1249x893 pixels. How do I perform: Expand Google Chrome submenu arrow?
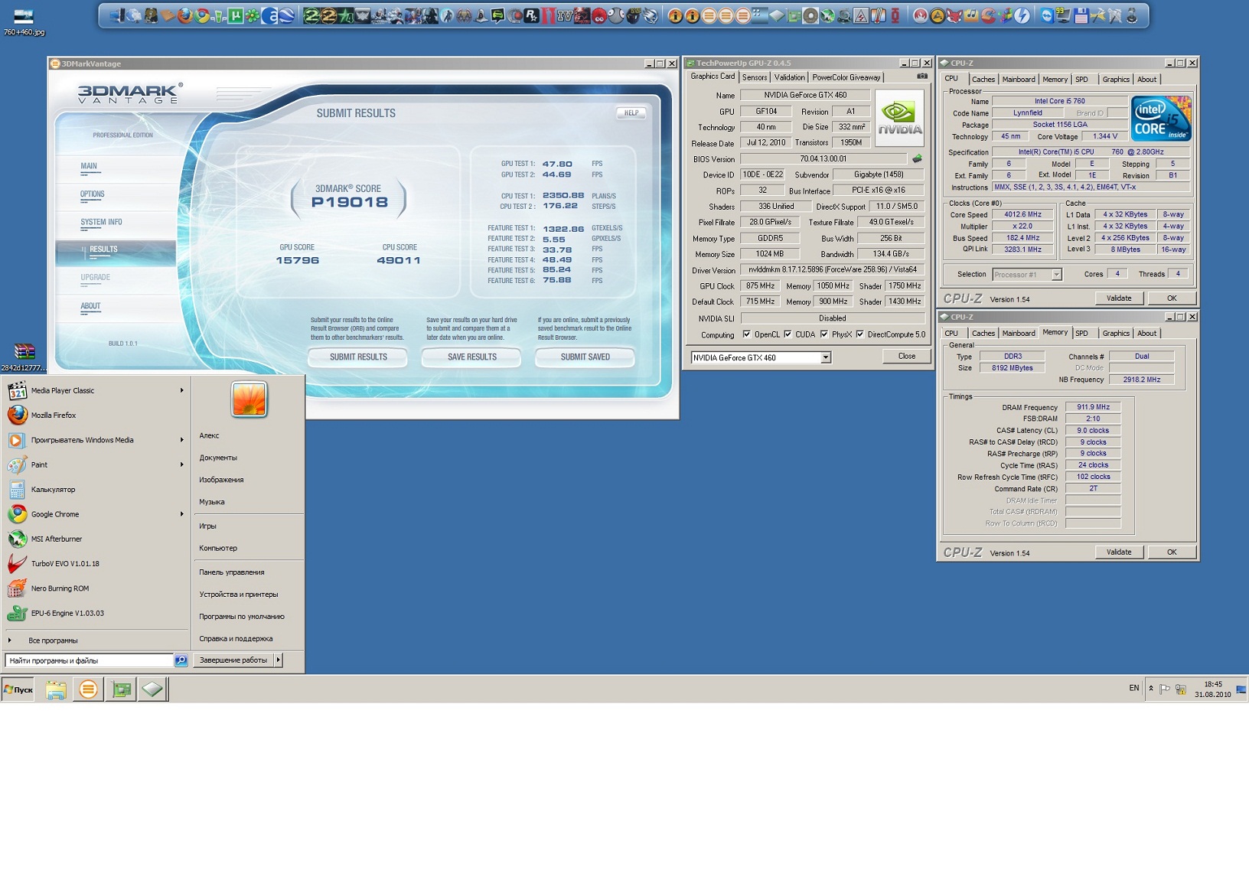(x=182, y=514)
